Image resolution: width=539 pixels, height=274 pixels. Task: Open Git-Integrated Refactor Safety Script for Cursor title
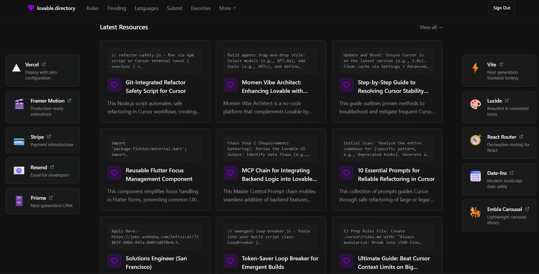156,87
